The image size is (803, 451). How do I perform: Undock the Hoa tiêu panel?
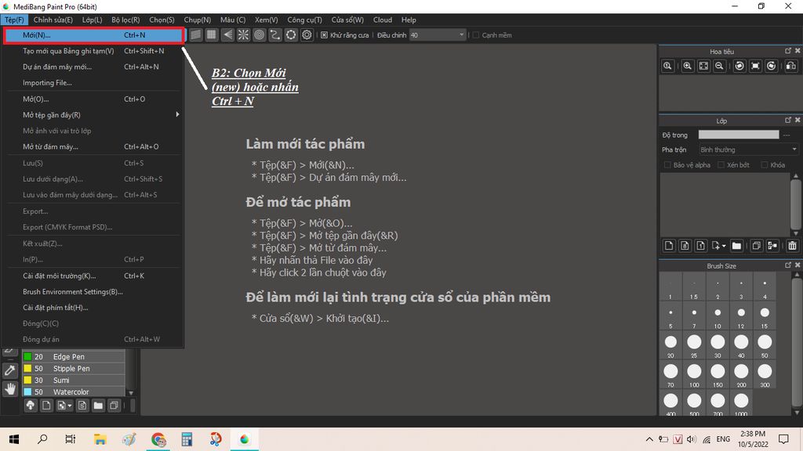[787, 51]
